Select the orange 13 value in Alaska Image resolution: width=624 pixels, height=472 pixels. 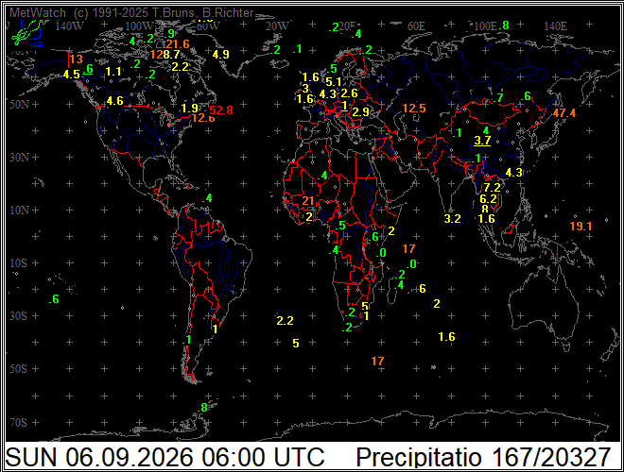click(76, 59)
